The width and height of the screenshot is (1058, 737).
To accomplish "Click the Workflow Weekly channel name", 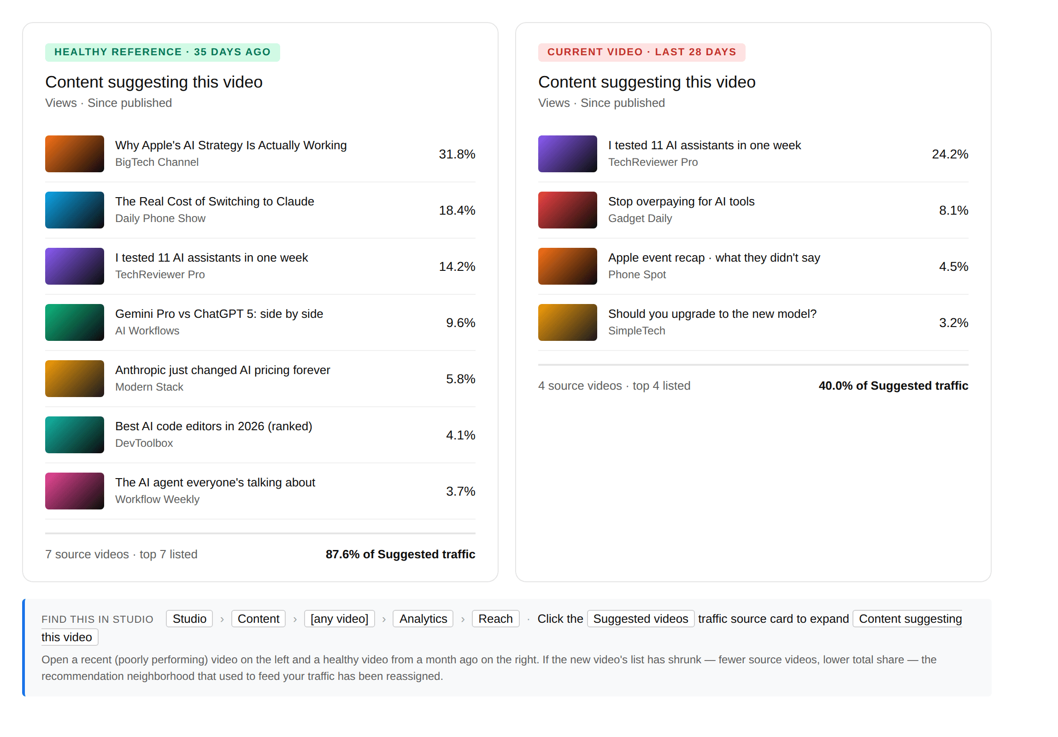I will point(157,499).
